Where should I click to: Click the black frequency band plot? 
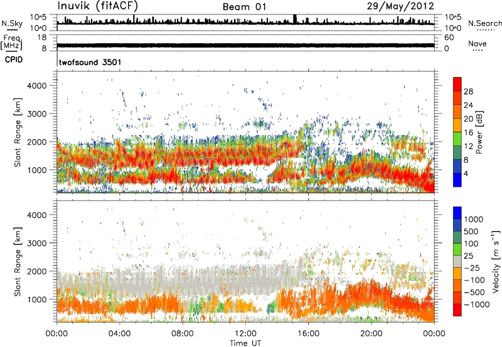245,45
